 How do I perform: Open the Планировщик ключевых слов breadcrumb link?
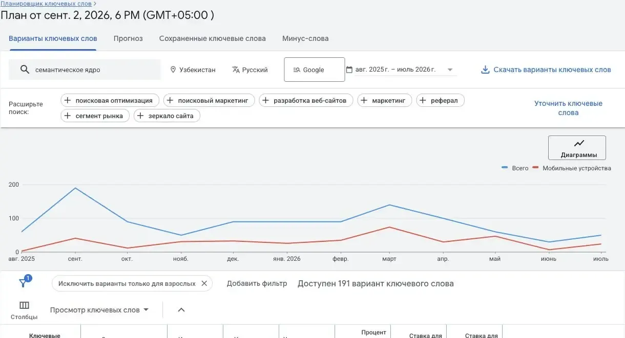46,4
